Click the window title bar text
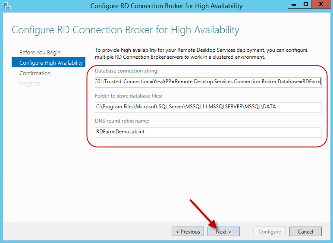Screen dimensions: 333x243 pos(166,6)
